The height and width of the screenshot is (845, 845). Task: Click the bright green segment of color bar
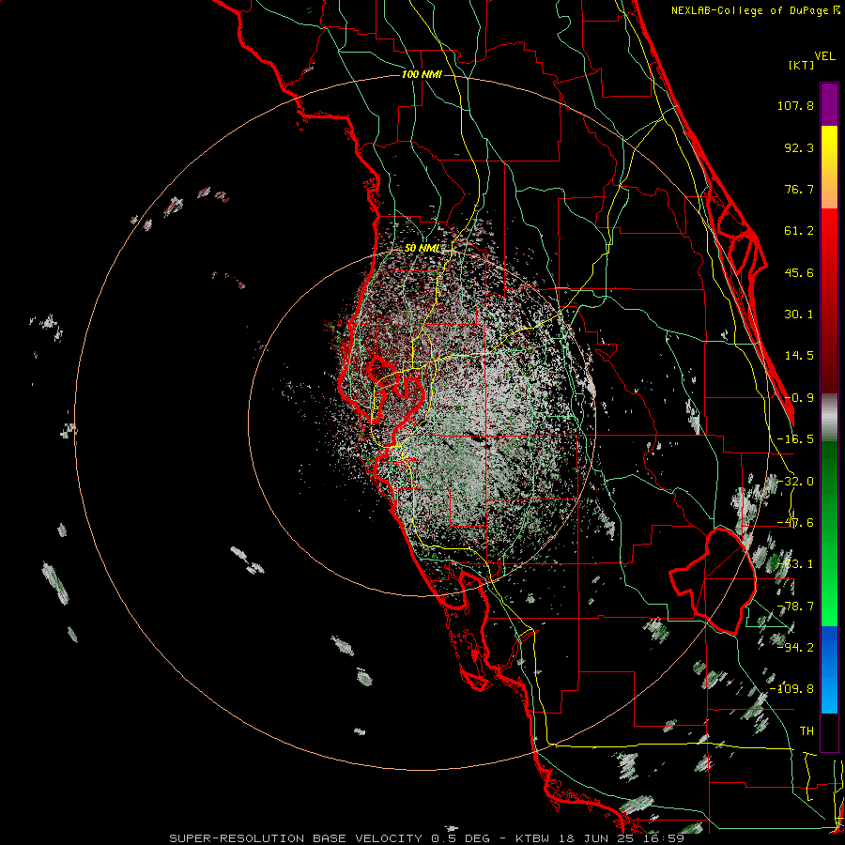click(829, 533)
